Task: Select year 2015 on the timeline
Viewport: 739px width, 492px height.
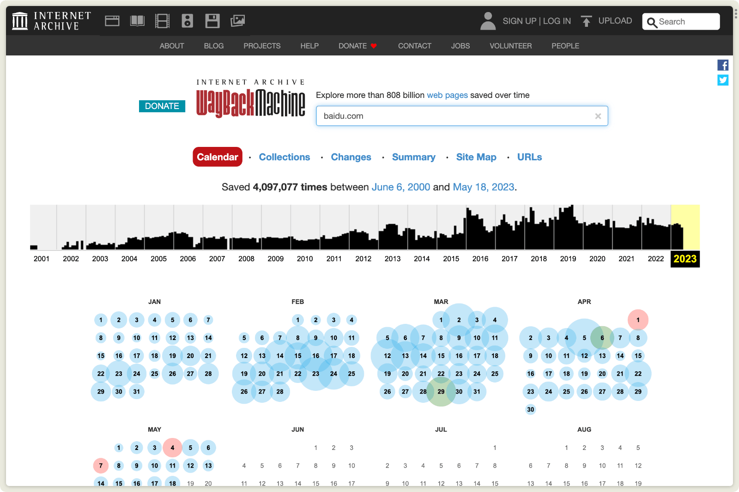Action: 451,259
